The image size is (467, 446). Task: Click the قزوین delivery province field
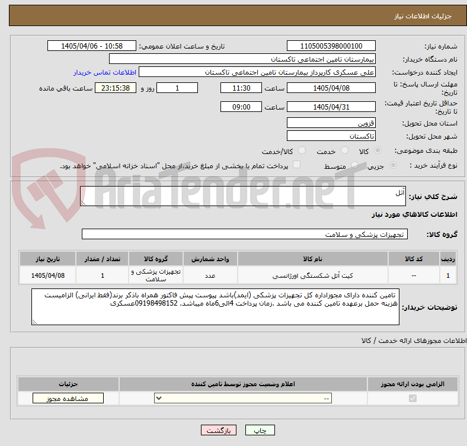click(x=331, y=123)
